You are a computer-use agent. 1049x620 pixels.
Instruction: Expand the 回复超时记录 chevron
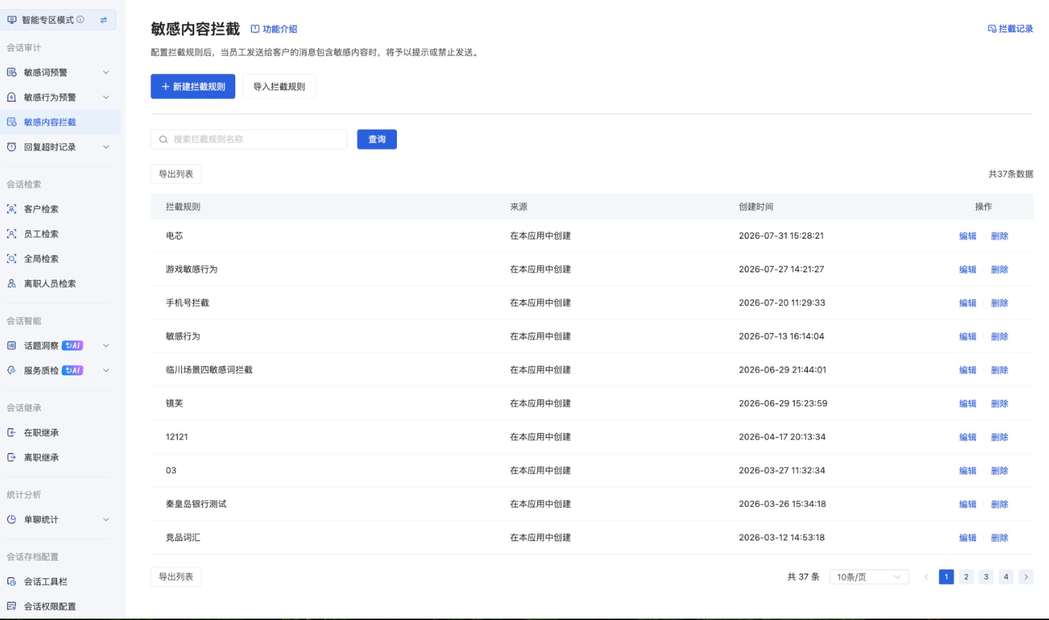(x=106, y=147)
